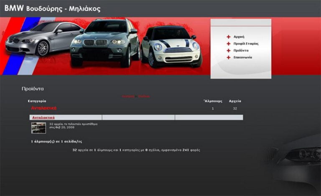321x196 pixels.
Task: Select Προϊόντα in the side menu
Action: (x=241, y=50)
